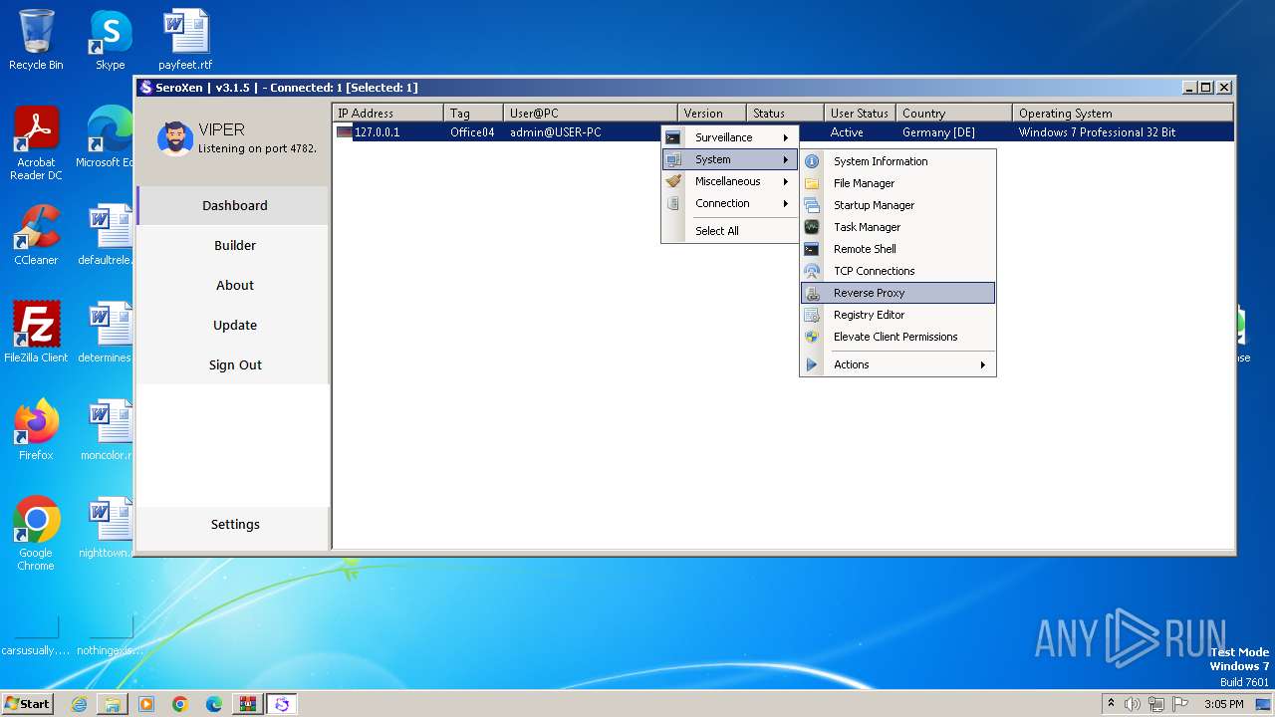Open Internet Explorer from taskbar
Screen dimensions: 1275x717
79,704
